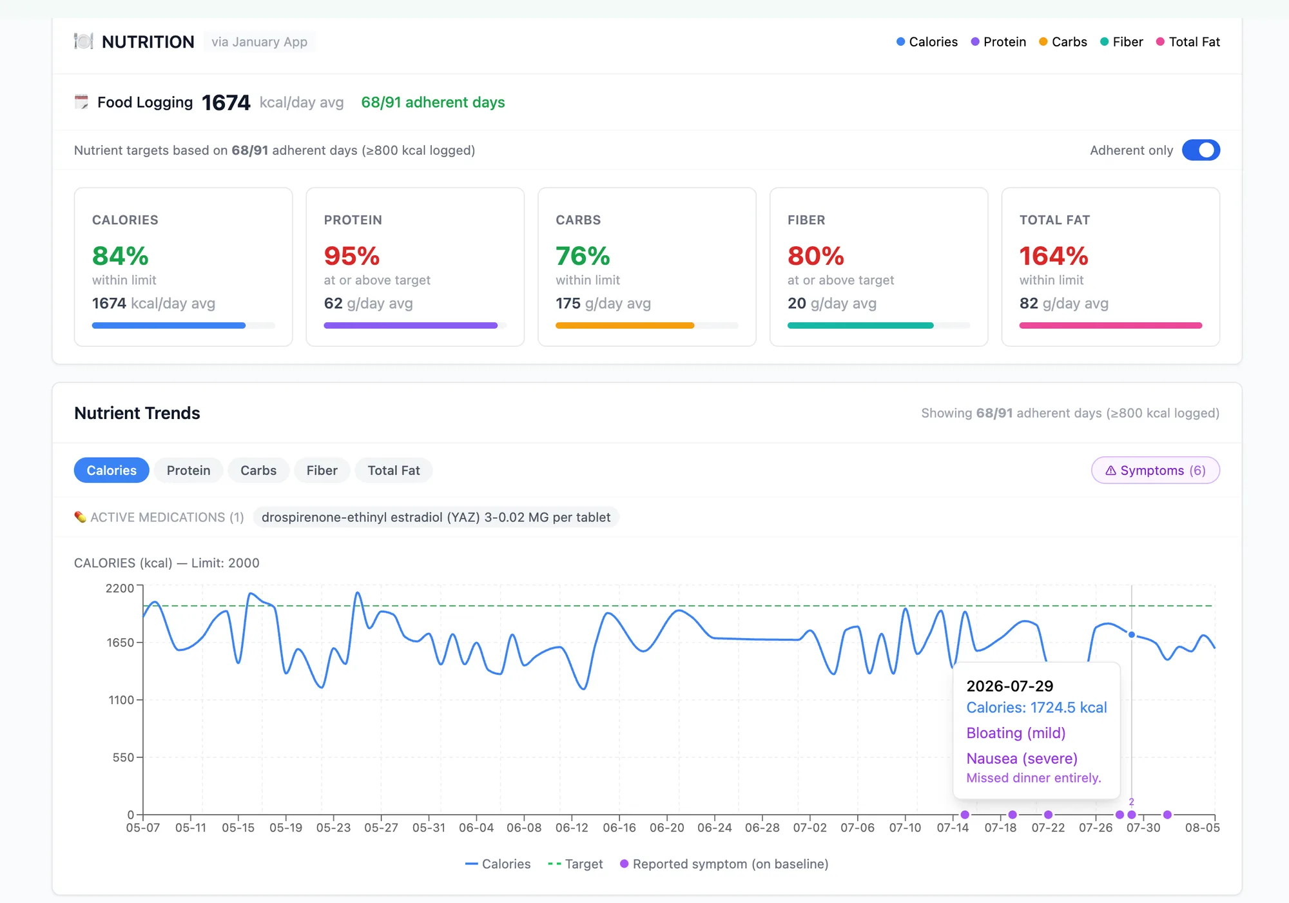Screen dimensions: 1289x903
Task: Click the pill icon beside Active Medications
Action: [80, 517]
